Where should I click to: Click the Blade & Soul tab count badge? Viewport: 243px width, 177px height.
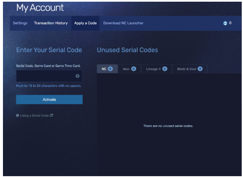point(200,69)
